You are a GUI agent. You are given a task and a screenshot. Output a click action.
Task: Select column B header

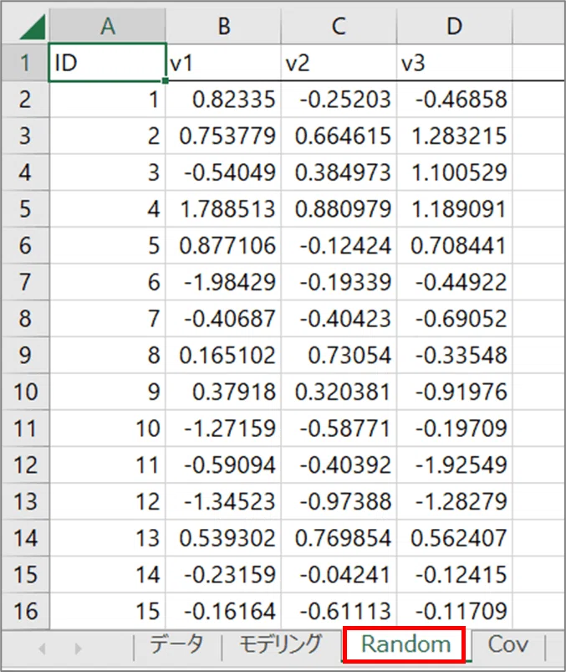223,26
